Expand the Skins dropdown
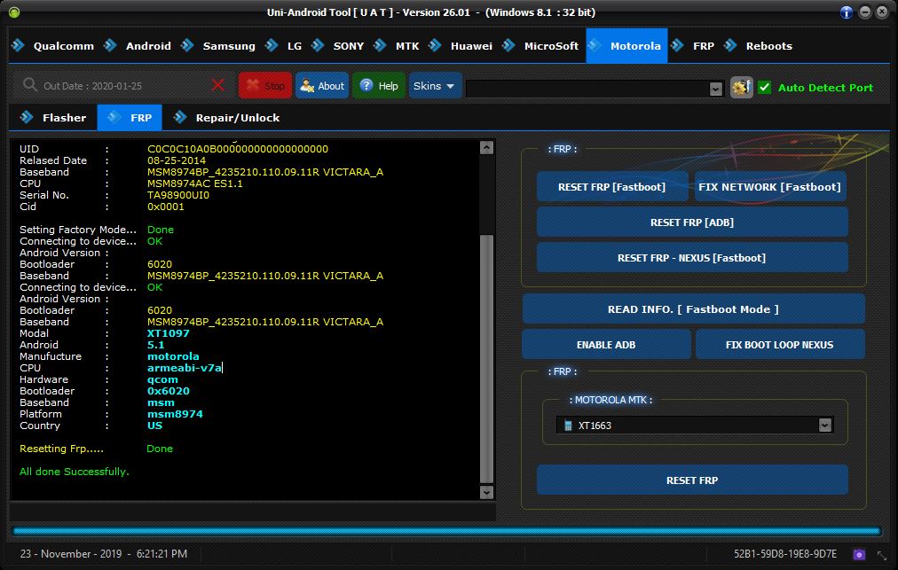This screenshot has height=570, width=898. (x=434, y=86)
